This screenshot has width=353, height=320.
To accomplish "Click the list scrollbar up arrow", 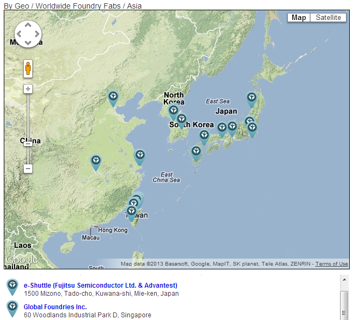I will coord(344,280).
